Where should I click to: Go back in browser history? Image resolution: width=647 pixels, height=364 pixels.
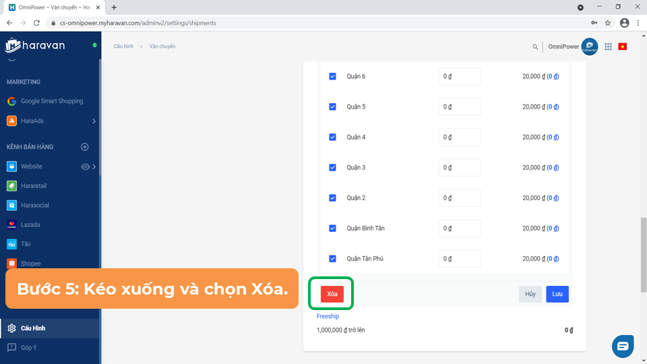click(x=9, y=23)
